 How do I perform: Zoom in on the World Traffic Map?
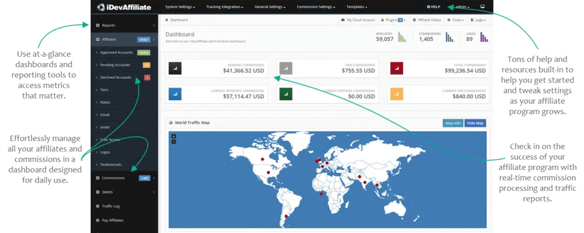click(x=173, y=137)
